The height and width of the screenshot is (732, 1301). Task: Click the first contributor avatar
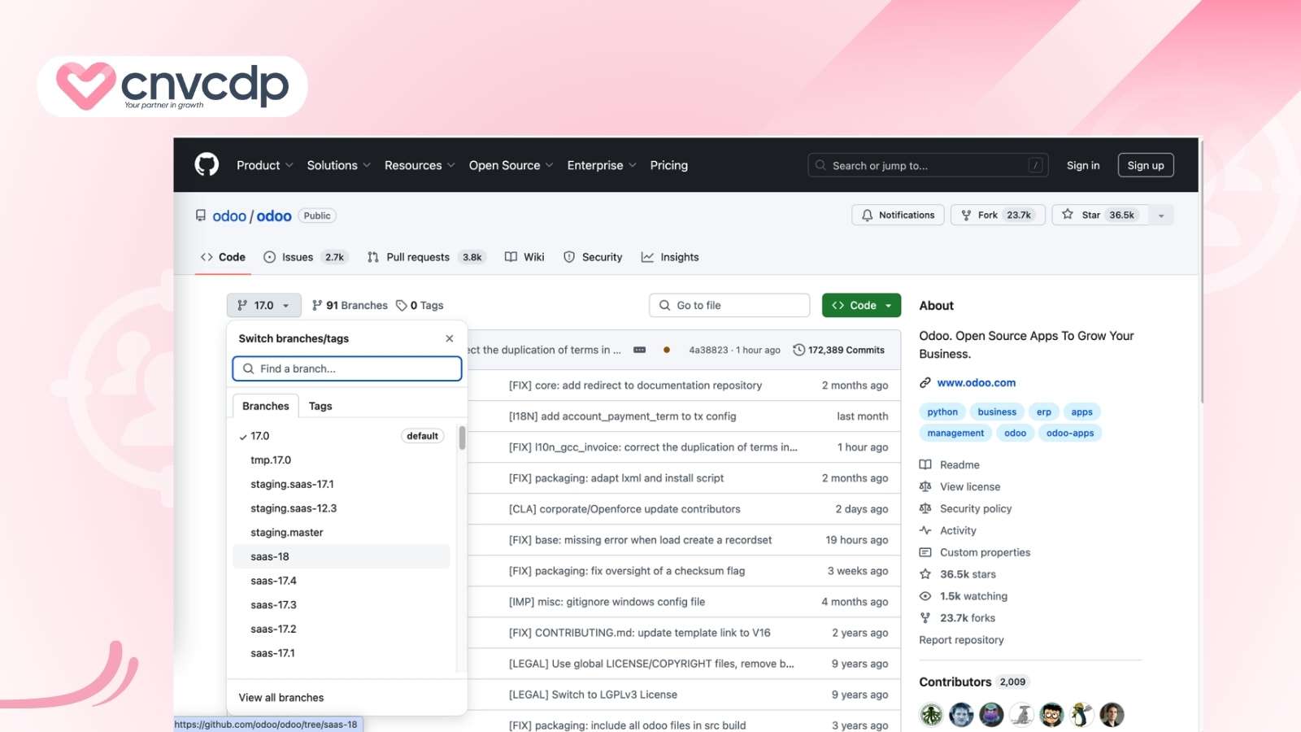click(x=931, y=715)
